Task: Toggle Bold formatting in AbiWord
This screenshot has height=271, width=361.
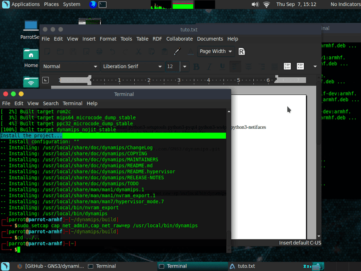Action: click(196, 67)
